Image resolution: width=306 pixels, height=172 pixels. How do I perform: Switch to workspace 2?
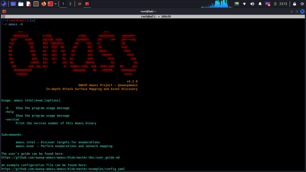[70, 4]
